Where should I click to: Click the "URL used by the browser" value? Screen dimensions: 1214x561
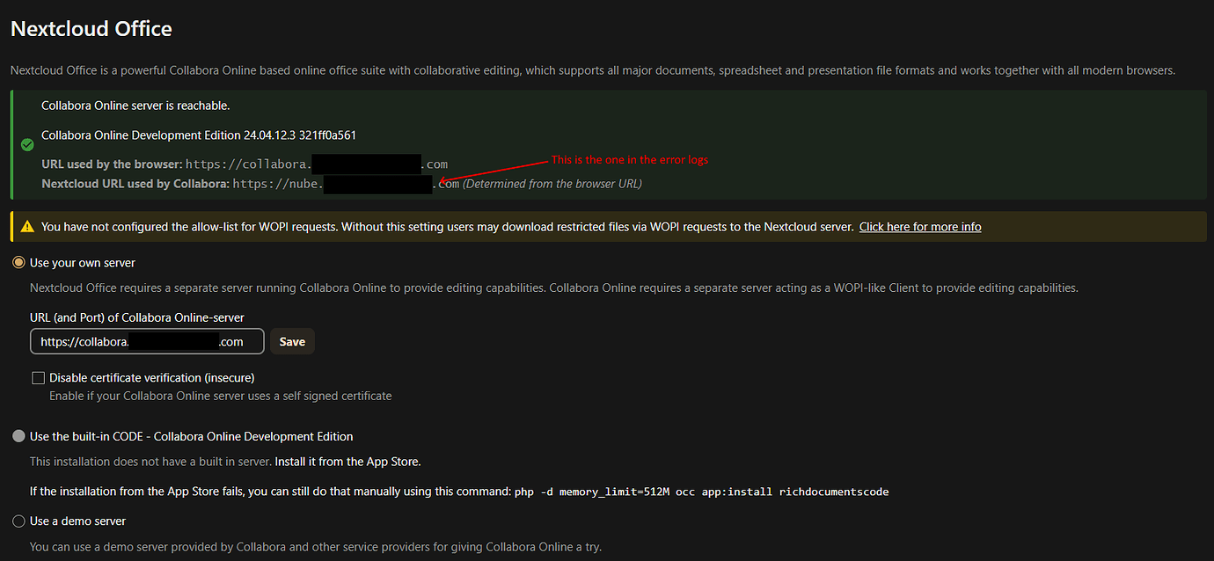(x=317, y=164)
